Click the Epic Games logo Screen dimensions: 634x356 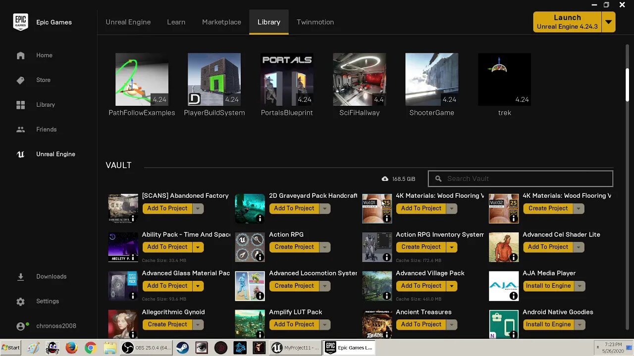tap(20, 22)
